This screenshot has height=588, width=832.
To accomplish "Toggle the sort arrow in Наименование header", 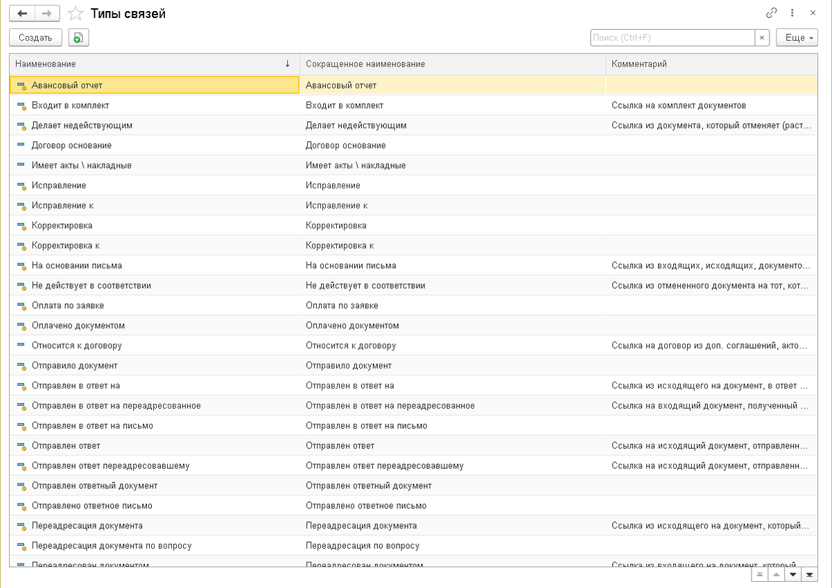I will (x=287, y=64).
